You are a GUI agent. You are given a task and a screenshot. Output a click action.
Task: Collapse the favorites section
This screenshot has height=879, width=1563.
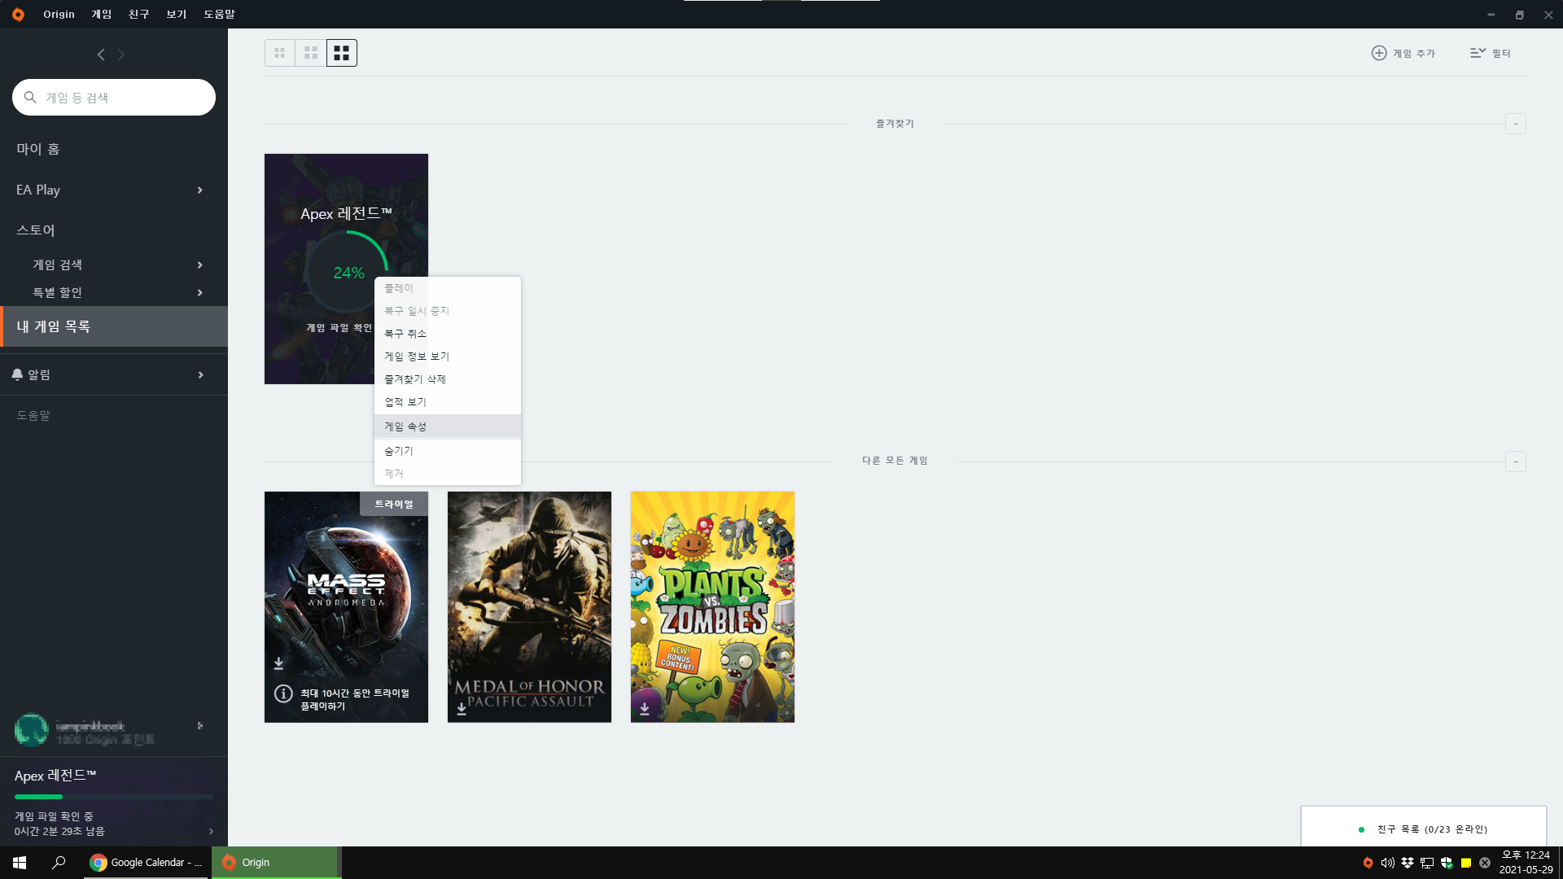[1515, 124]
